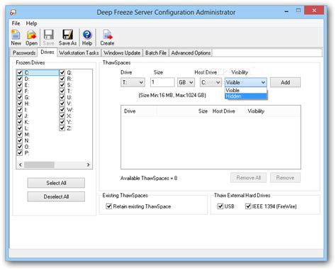Toggle the Q: frozen drive checkbox
The height and width of the screenshot is (270, 336).
62,72
